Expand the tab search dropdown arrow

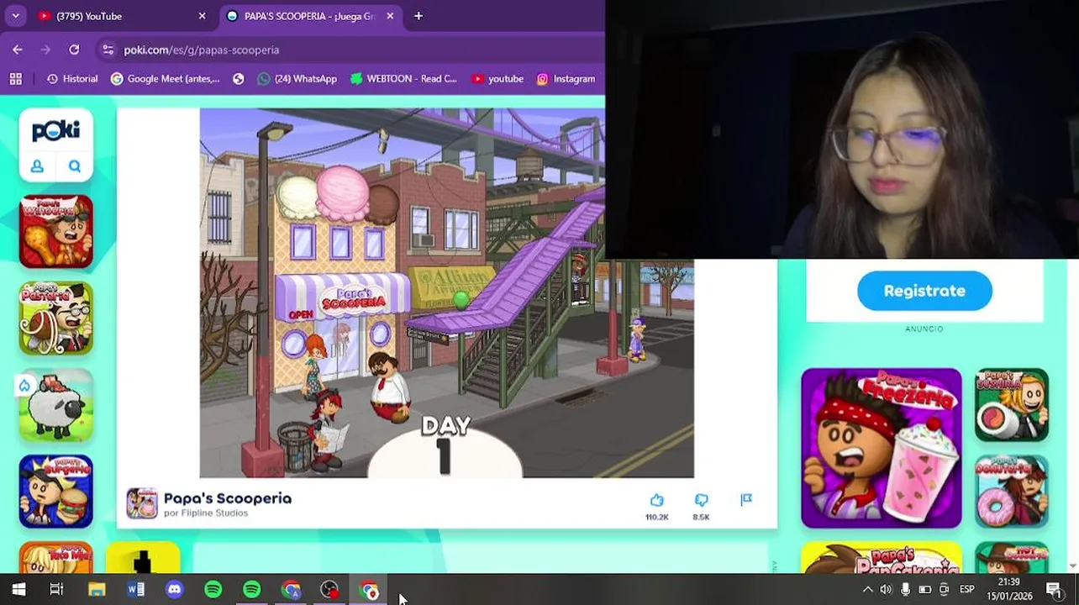[15, 16]
